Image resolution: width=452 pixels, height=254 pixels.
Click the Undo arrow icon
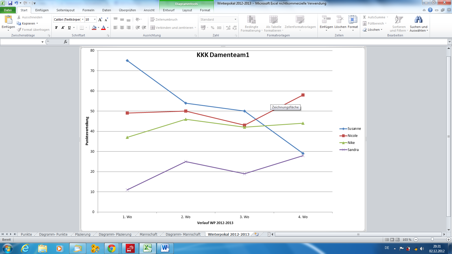[16, 3]
